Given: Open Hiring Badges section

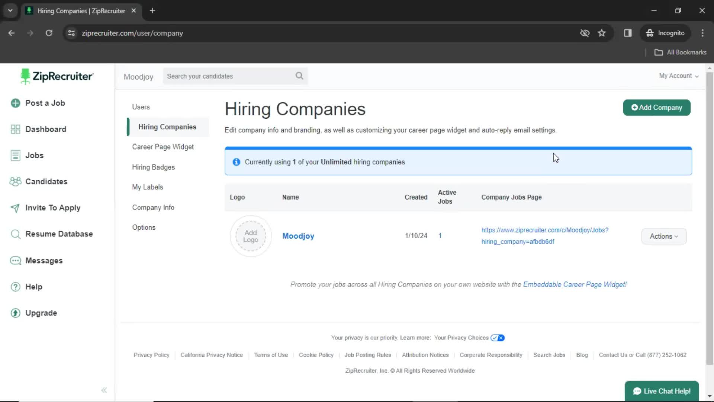Looking at the screenshot, I should point(153,167).
